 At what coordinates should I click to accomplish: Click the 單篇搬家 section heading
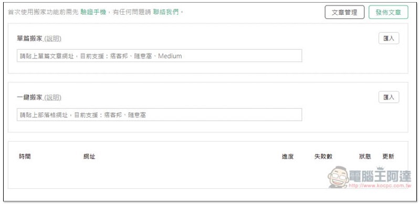pos(30,39)
